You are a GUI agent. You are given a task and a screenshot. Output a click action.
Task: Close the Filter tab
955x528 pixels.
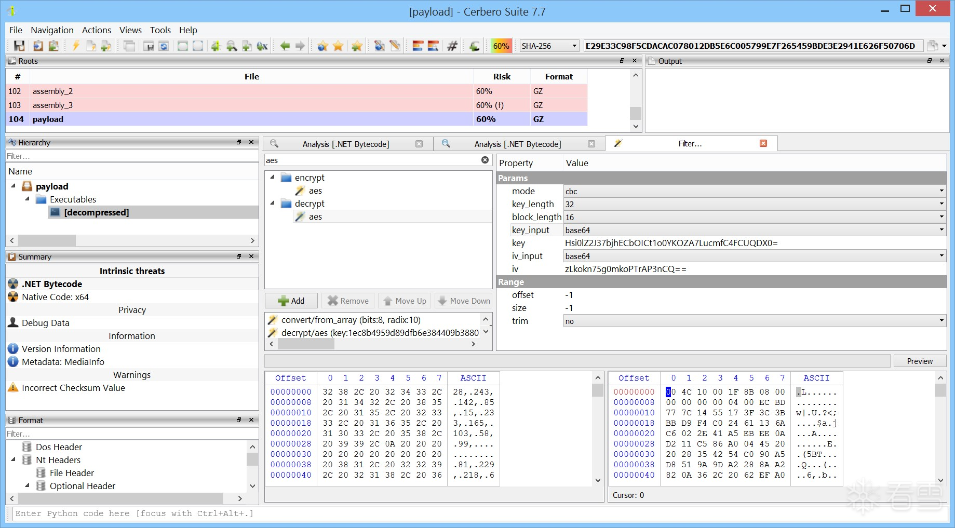(763, 144)
